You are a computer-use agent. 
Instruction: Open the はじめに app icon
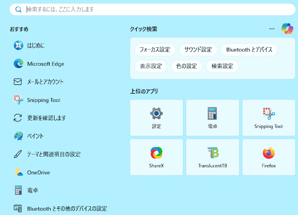pyautogui.click(x=18, y=45)
